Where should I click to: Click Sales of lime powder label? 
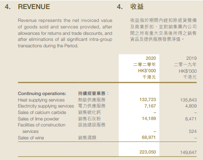click(x=38, y=119)
